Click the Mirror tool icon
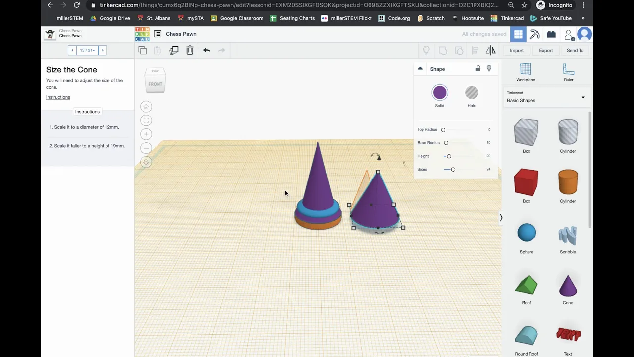The image size is (634, 357). 490,50
